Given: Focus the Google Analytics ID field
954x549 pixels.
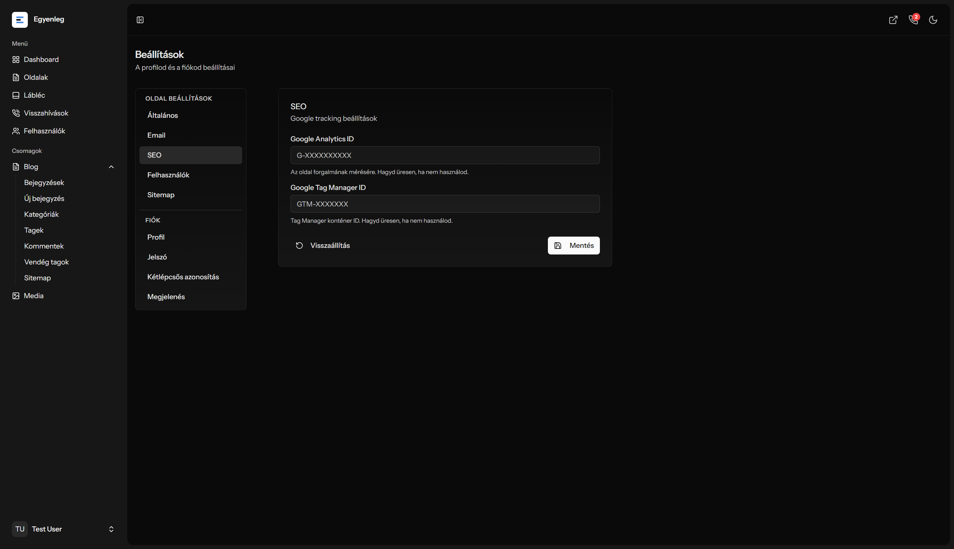Looking at the screenshot, I should [445, 155].
